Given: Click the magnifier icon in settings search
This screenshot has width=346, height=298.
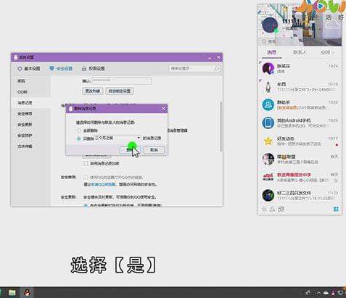Looking at the screenshot, I should [x=216, y=69].
